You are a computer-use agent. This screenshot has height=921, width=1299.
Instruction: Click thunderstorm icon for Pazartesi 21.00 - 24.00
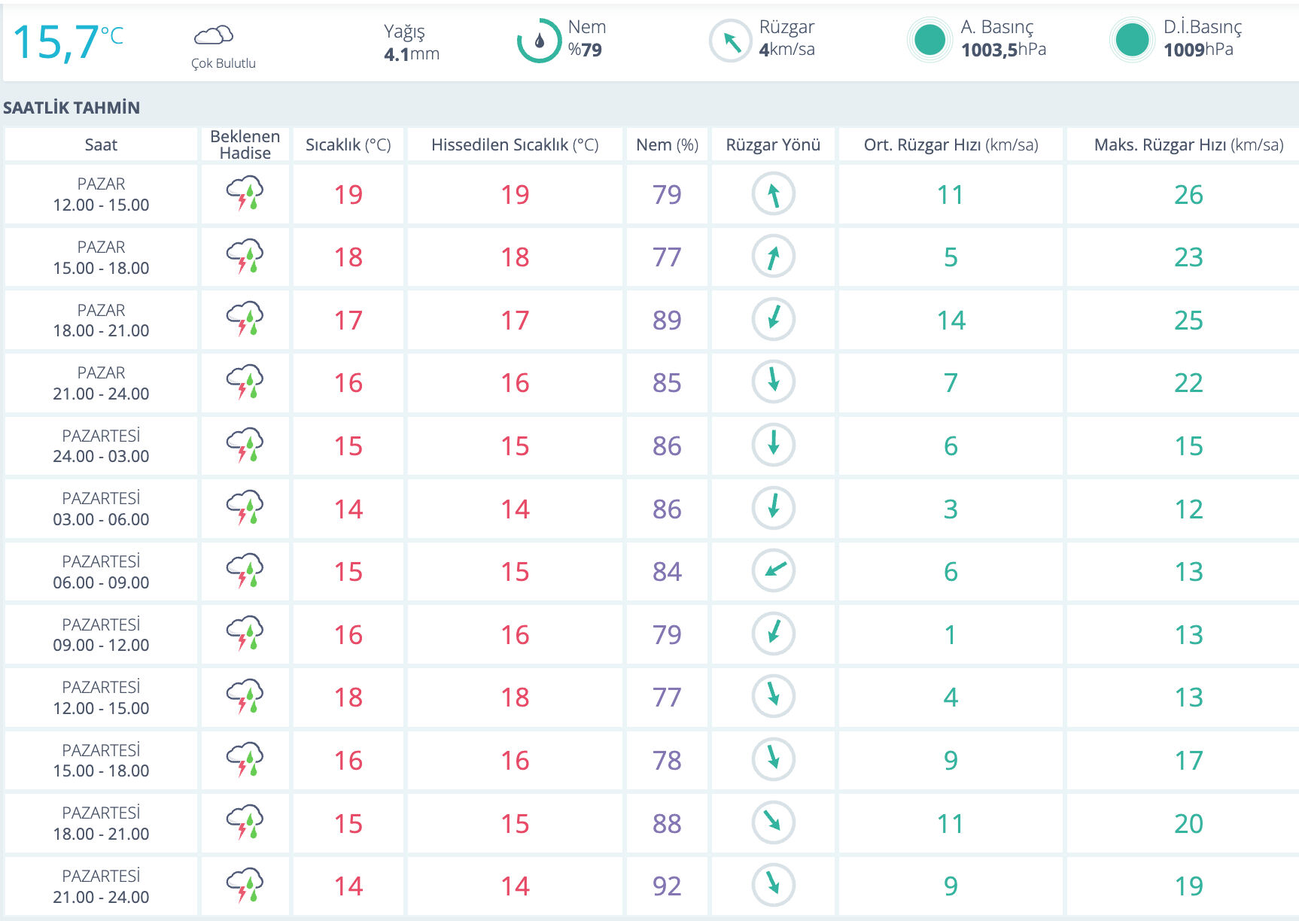click(x=245, y=885)
